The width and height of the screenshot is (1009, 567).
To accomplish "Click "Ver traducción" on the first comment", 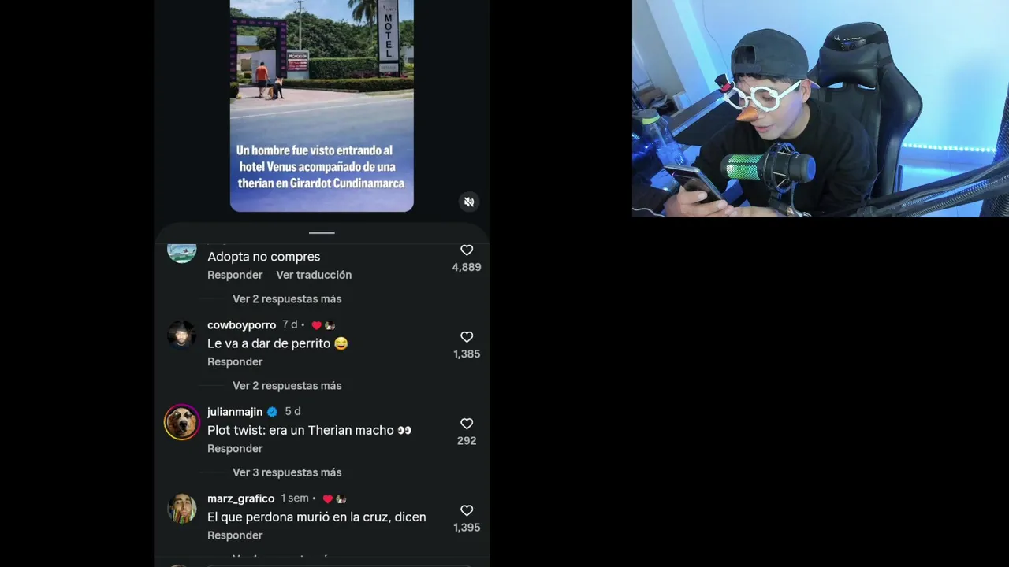I will [x=314, y=275].
